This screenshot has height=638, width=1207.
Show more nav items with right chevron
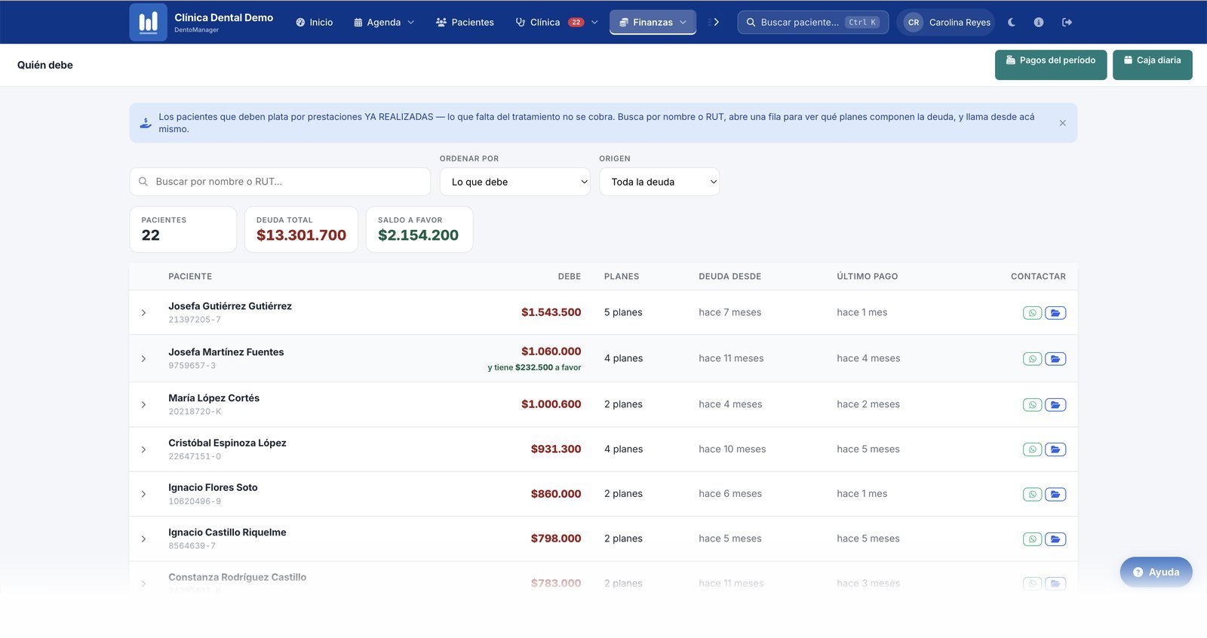point(716,23)
